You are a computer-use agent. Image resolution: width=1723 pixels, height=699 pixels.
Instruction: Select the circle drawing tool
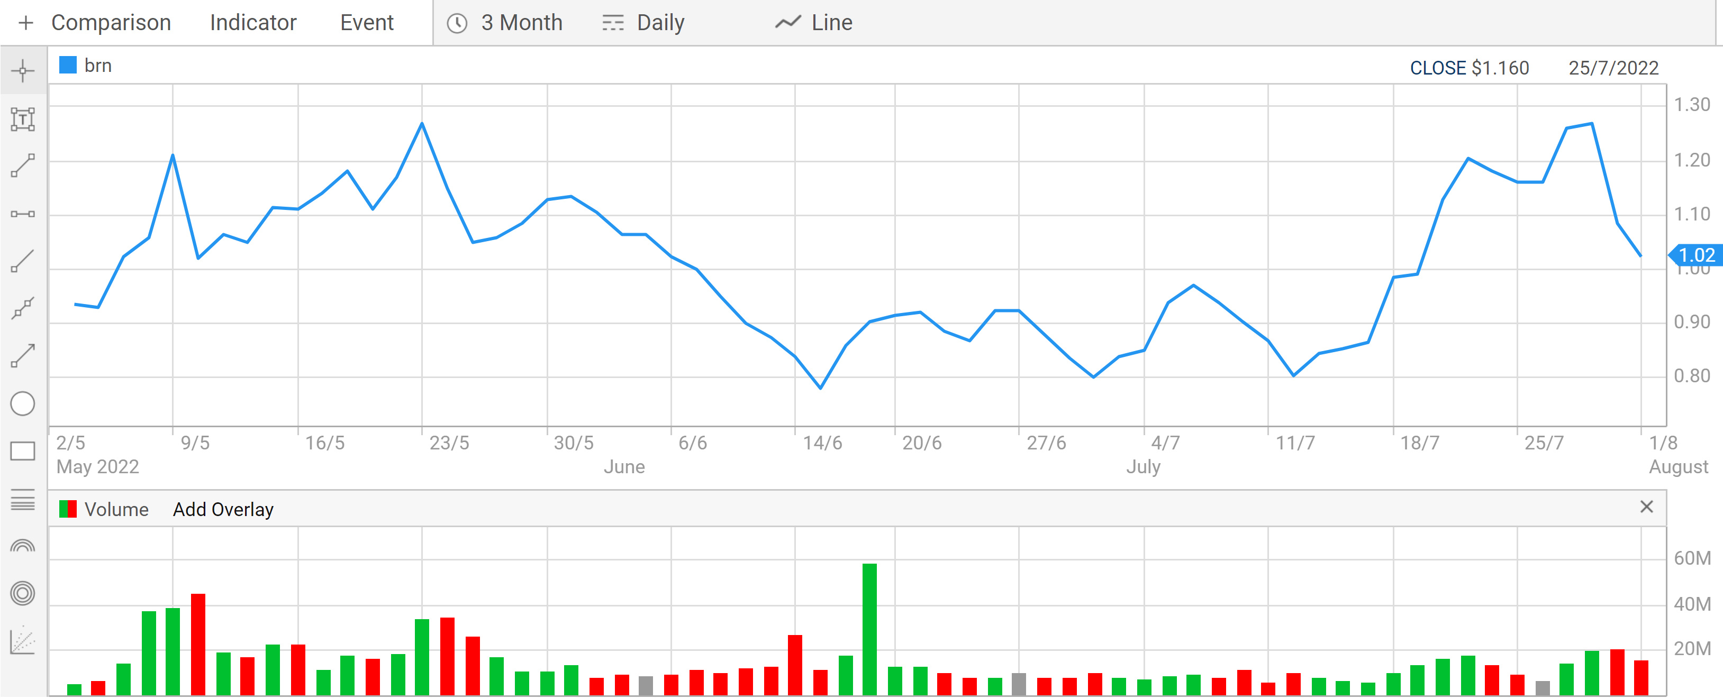pyautogui.click(x=23, y=403)
